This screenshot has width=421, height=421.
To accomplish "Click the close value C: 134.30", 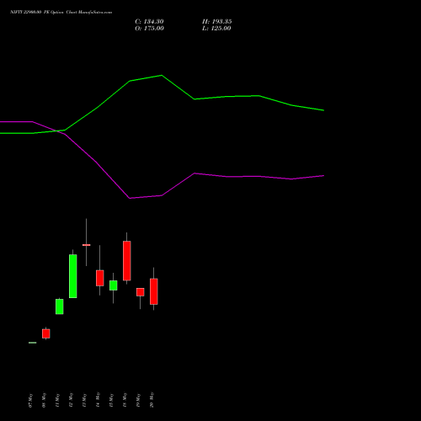I will pyautogui.click(x=149, y=22).
